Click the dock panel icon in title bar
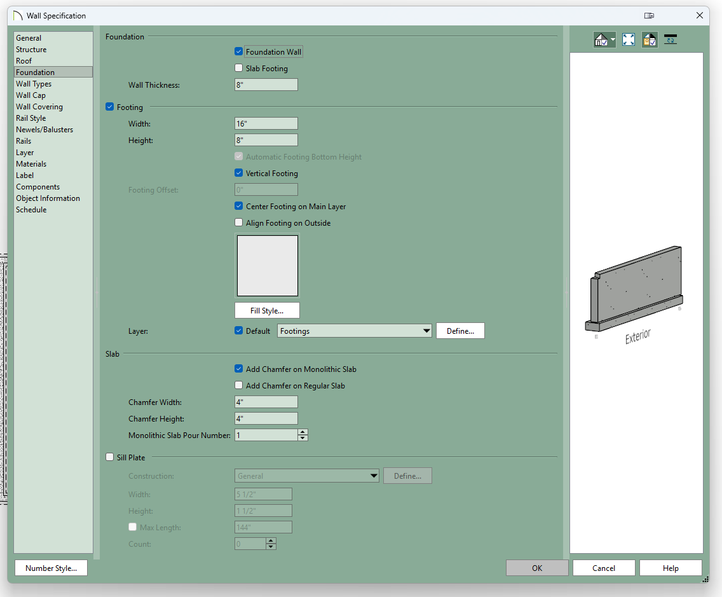The width and height of the screenshot is (722, 597). 649,15
